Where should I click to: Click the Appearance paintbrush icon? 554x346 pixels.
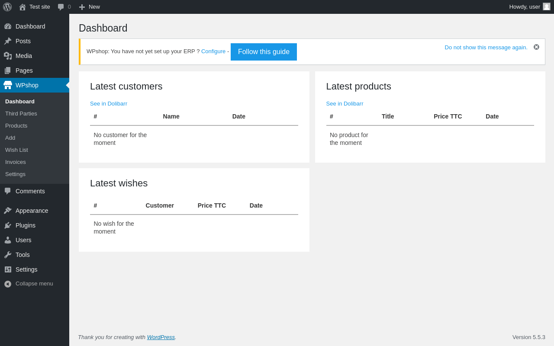8,211
